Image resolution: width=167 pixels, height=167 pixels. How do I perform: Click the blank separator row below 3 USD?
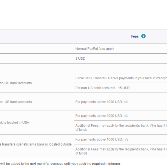(x=83, y=68)
